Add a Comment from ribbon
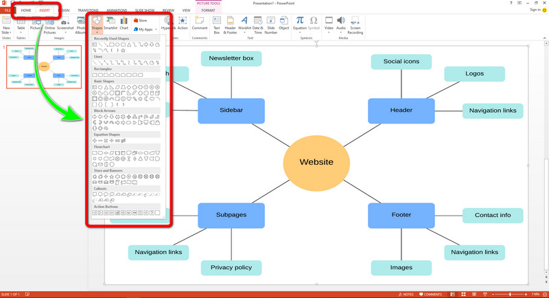 (x=200, y=25)
